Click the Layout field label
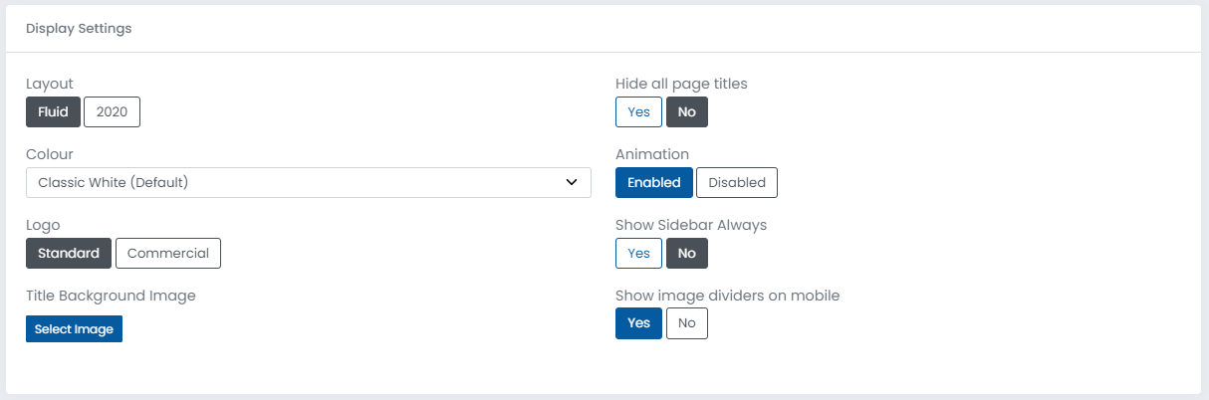The height and width of the screenshot is (400, 1209). [x=50, y=84]
